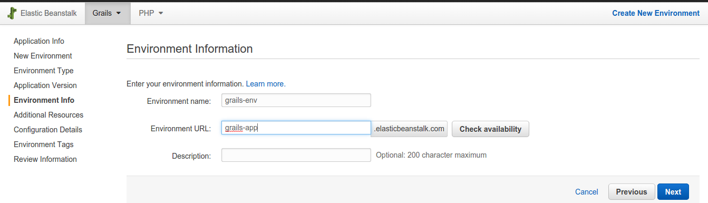
Task: Go to Application Info step
Action: (x=39, y=41)
